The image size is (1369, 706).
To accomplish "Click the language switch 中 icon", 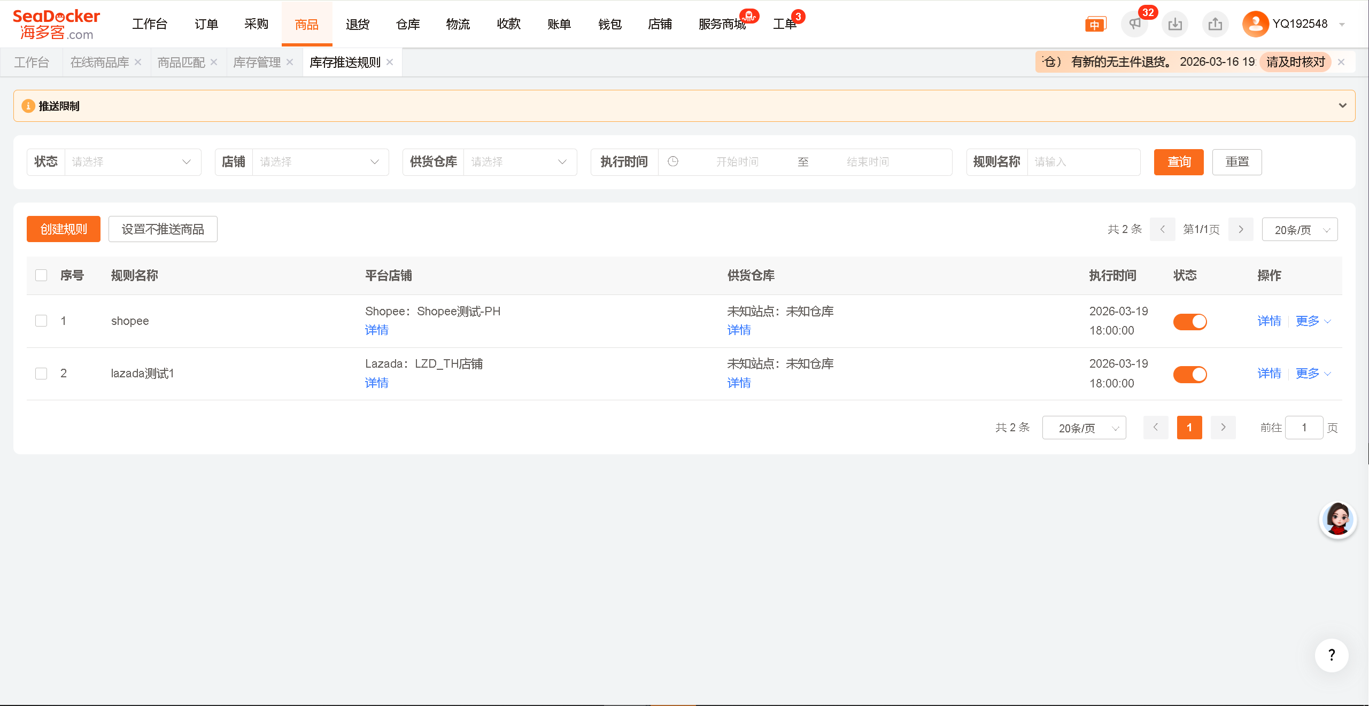I will tap(1094, 25).
